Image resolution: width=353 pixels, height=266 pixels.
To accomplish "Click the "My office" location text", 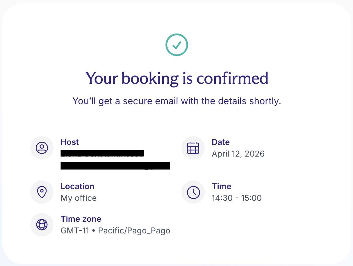I will click(x=79, y=198).
